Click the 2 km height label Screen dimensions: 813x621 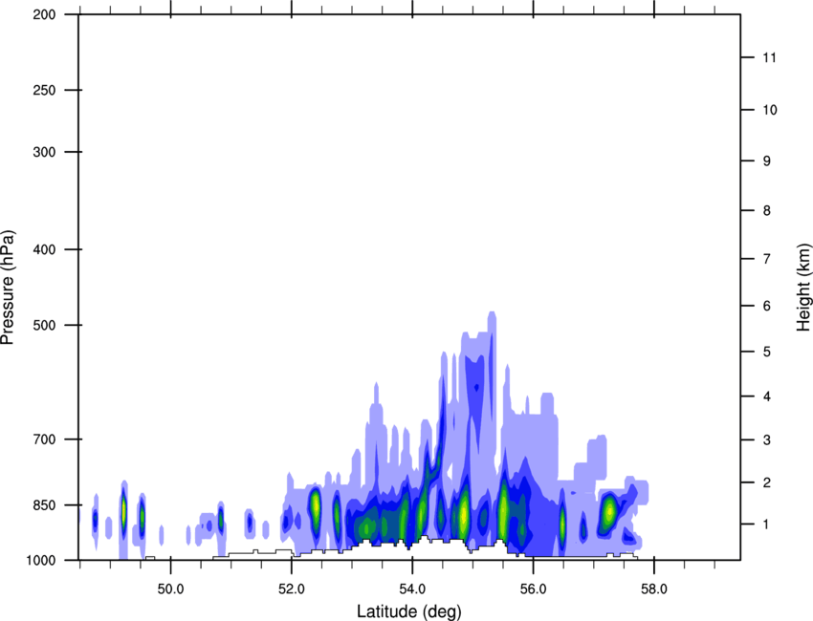pyautogui.click(x=767, y=482)
